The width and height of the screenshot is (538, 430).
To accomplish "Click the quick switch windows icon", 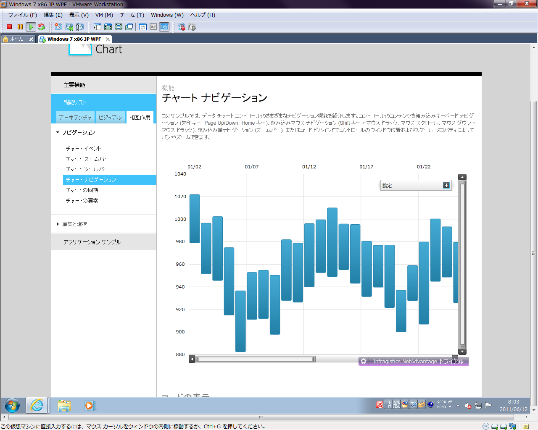I will click(129, 27).
